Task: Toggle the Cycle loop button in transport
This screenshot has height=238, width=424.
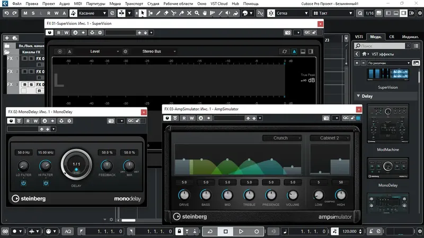Action: pos(210,231)
